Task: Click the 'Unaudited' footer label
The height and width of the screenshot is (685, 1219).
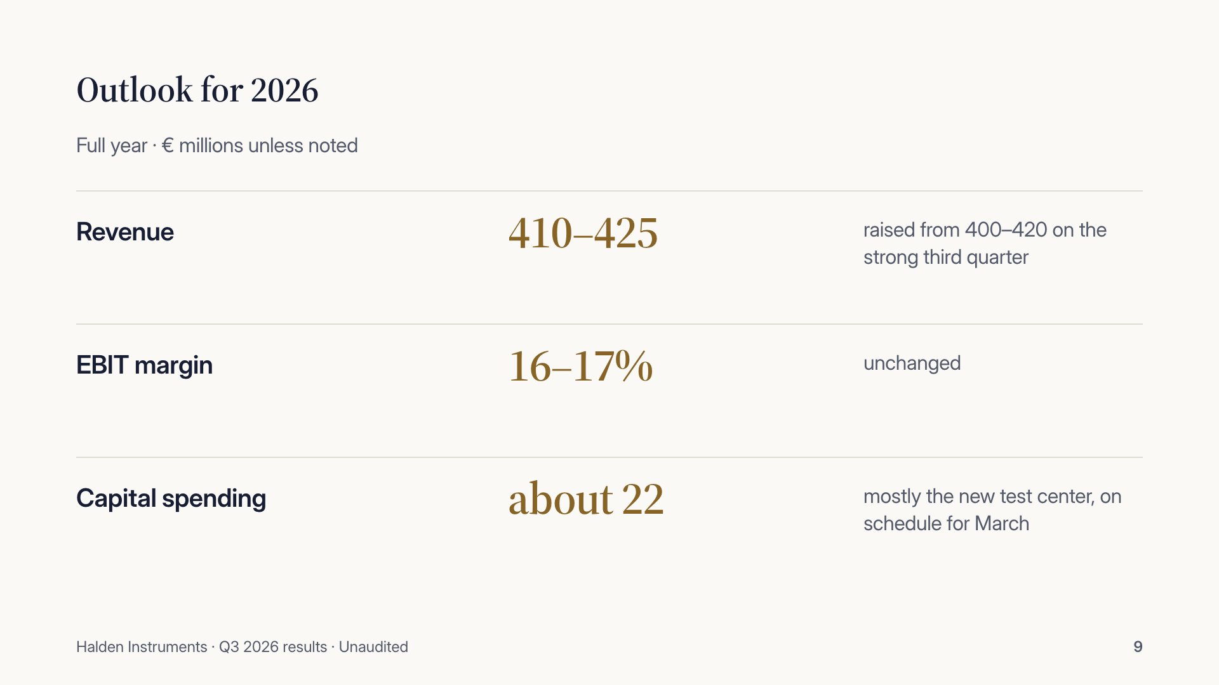Action: click(373, 647)
